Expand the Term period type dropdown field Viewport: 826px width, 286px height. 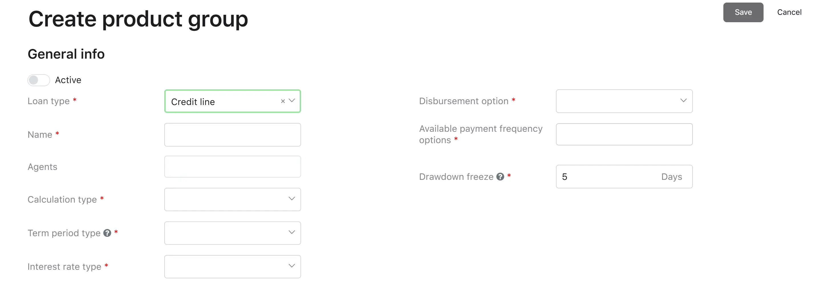coord(232,233)
